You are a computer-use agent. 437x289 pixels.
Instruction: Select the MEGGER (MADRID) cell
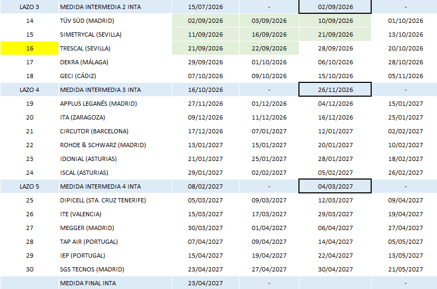(115, 228)
